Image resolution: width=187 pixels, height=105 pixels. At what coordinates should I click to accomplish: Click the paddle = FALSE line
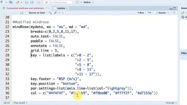click(46, 41)
